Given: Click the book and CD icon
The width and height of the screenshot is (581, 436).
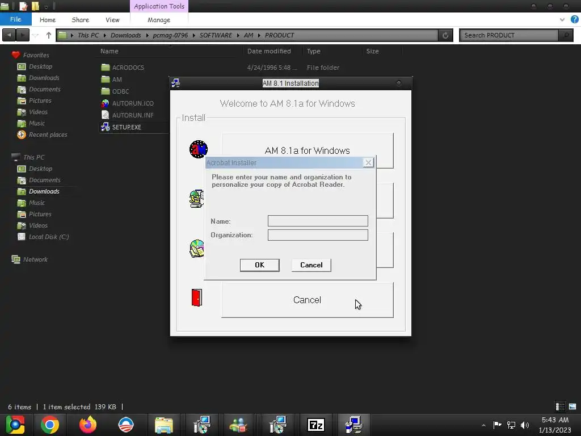Looking at the screenshot, I should tap(197, 249).
